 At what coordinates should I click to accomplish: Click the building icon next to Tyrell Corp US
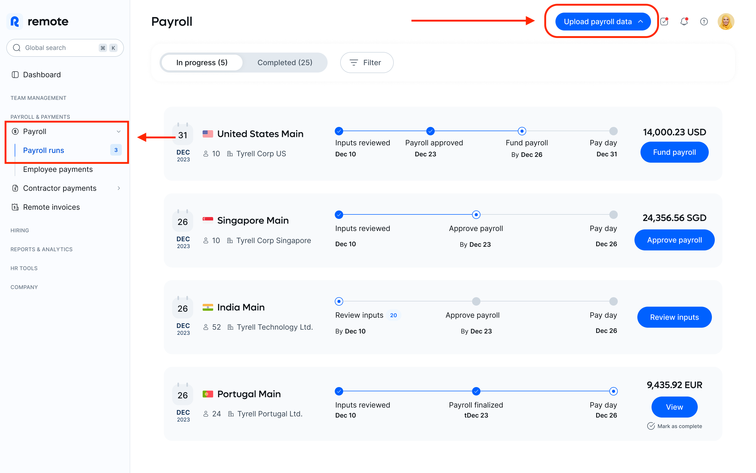(x=230, y=154)
